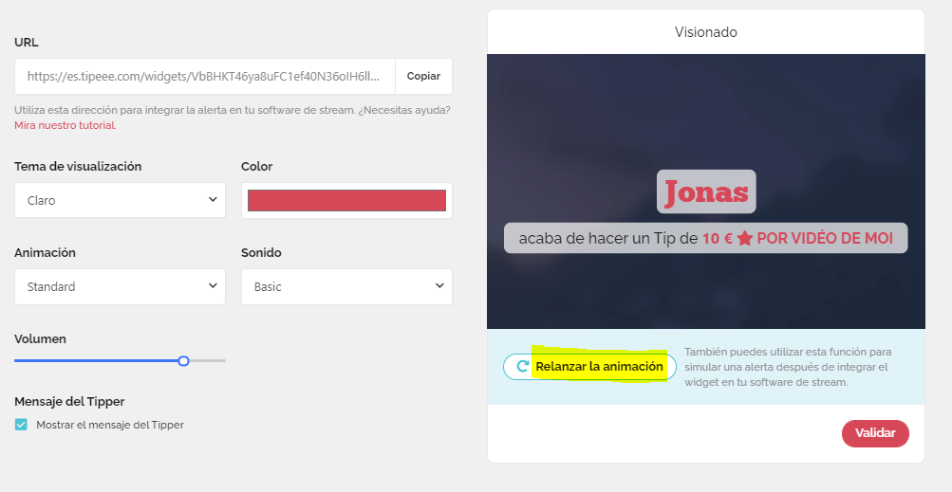
Task: Click the Jonas name in the alert preview
Action: [705, 191]
